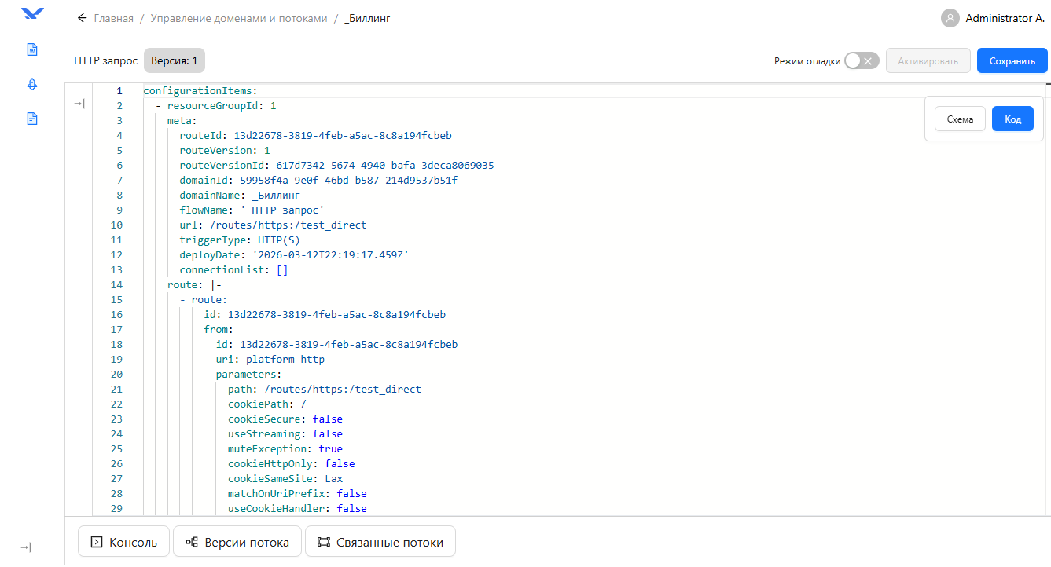The image size is (1051, 567).
Task: Click the Сохранить button
Action: (x=1012, y=61)
